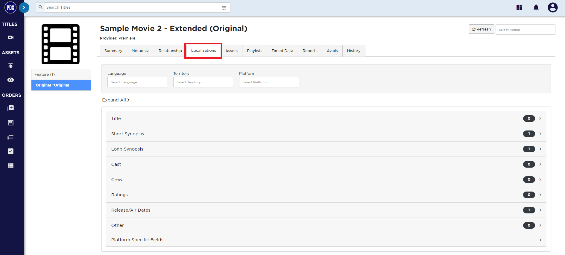Viewport: 565px width, 255px height.
Task: Click the ASSETS sidebar heading
Action: pos(10,53)
